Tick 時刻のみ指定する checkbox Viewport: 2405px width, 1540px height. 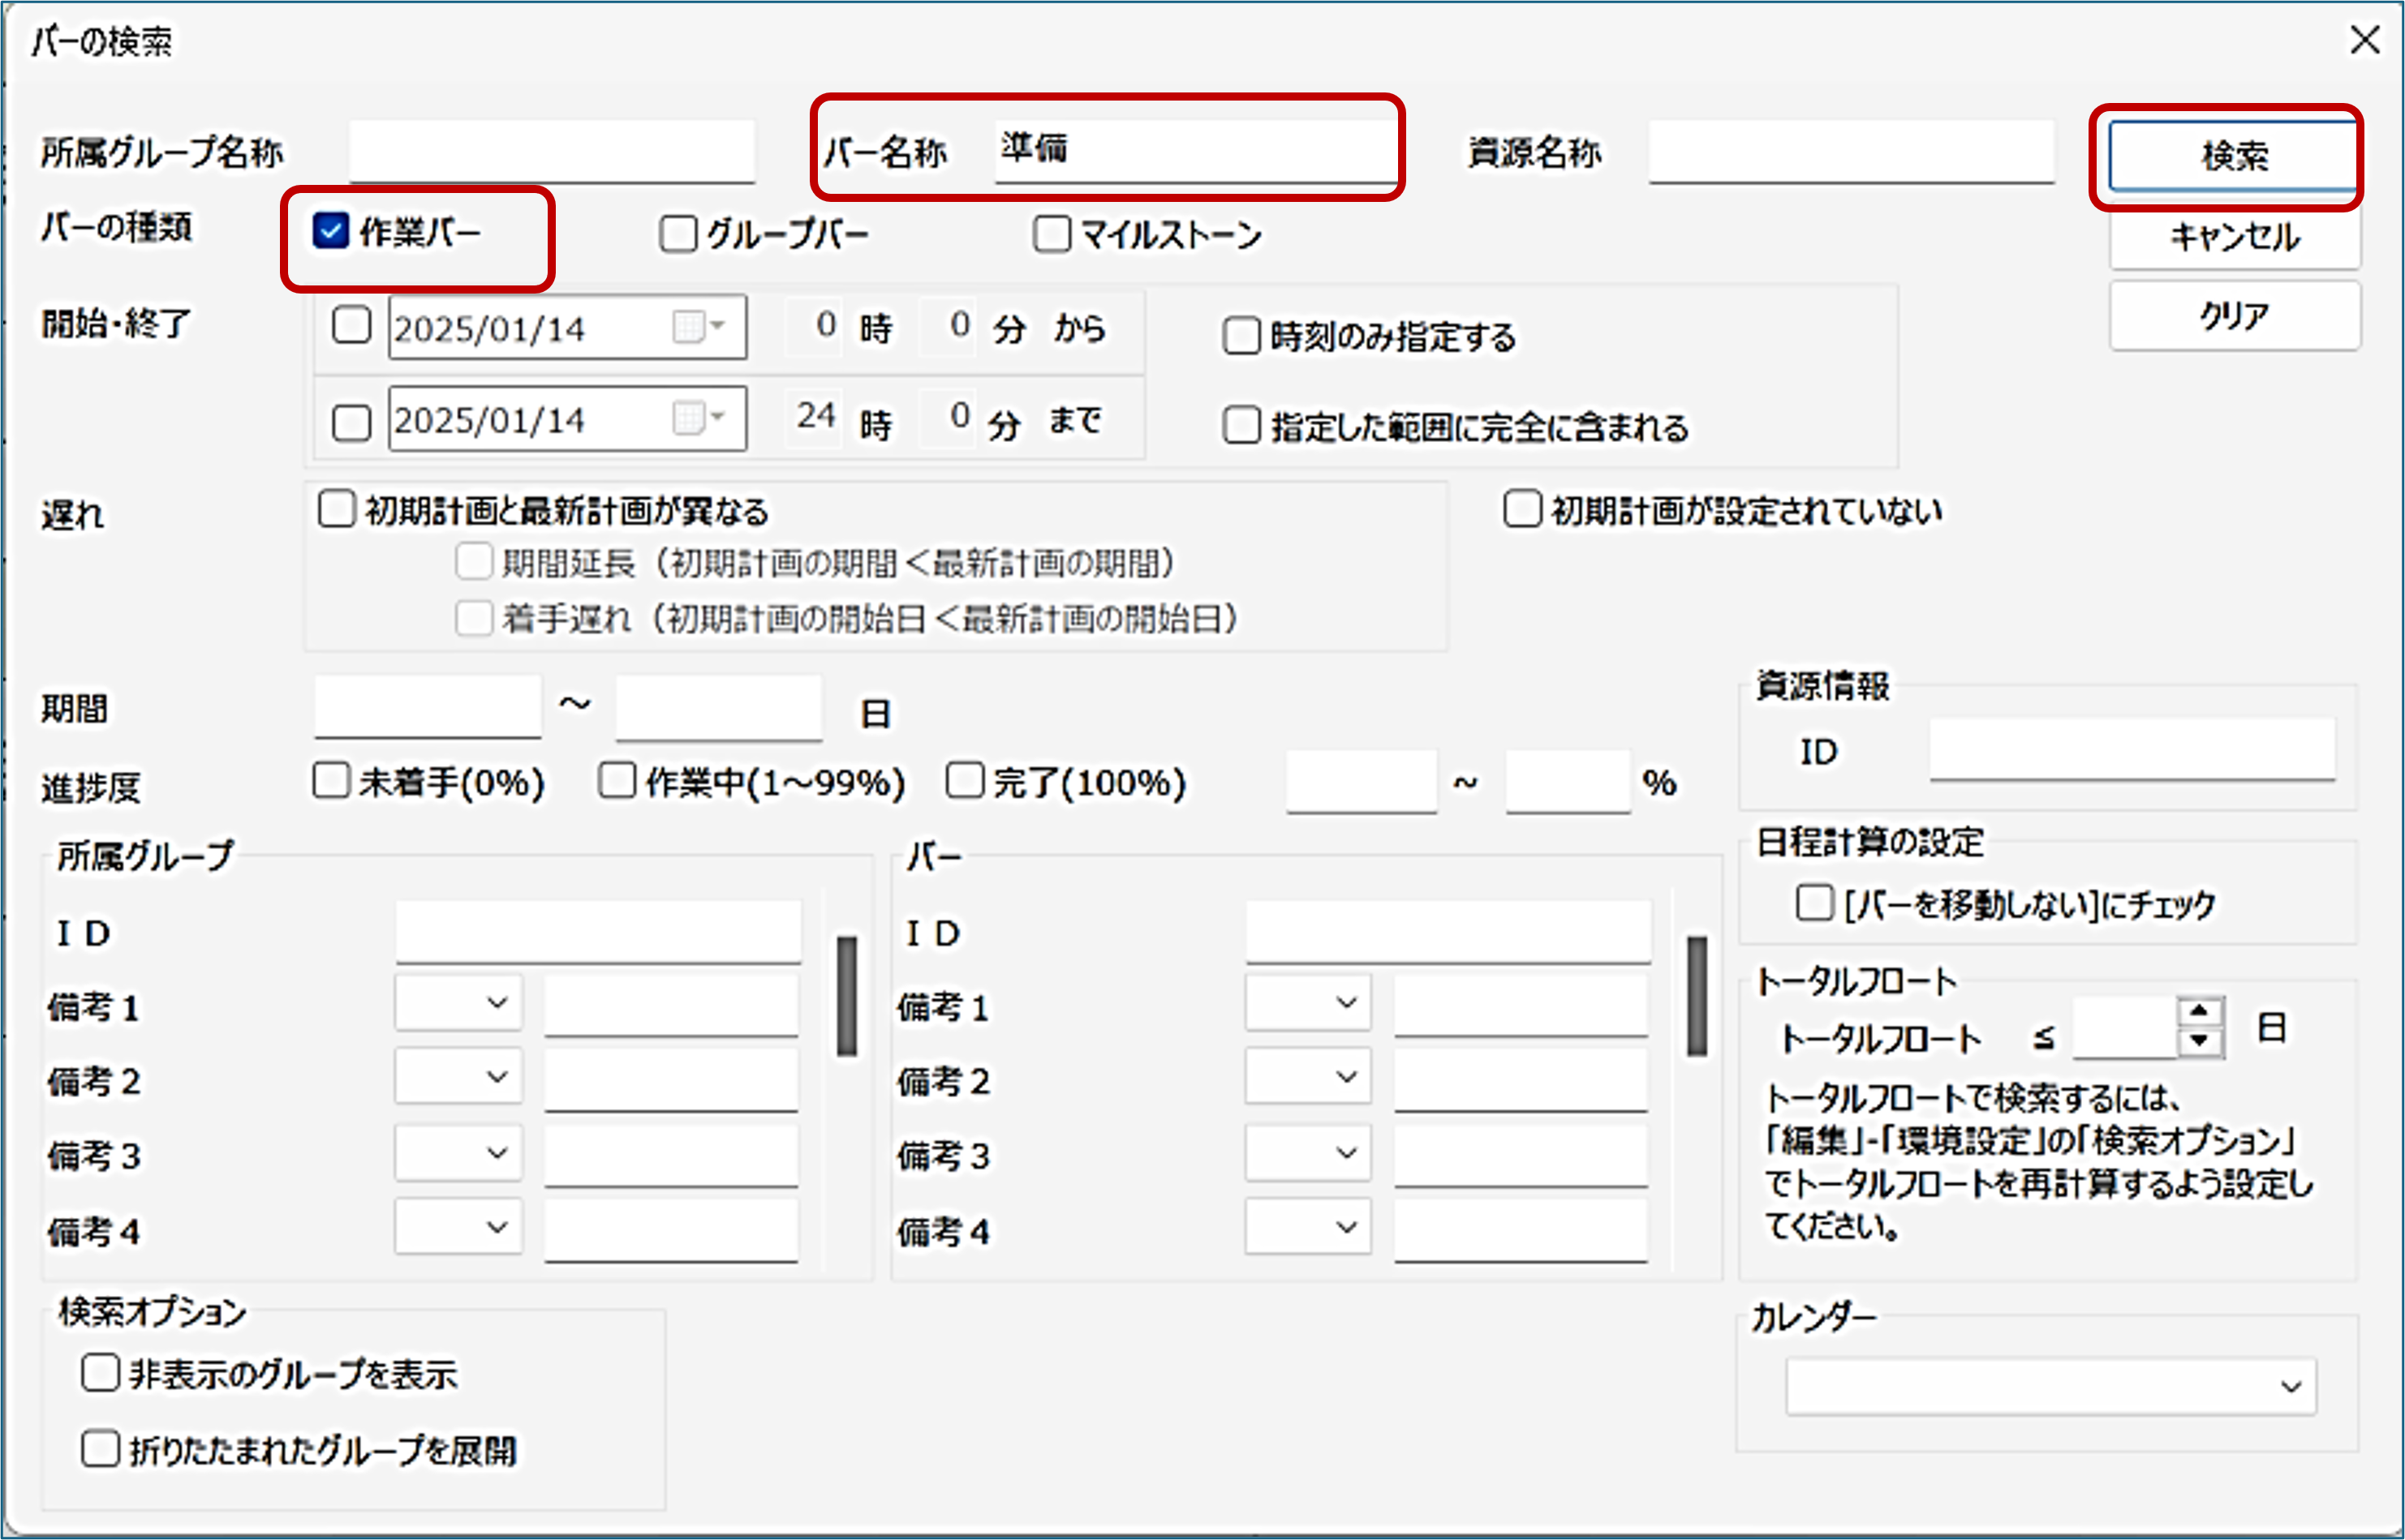click(x=1241, y=336)
